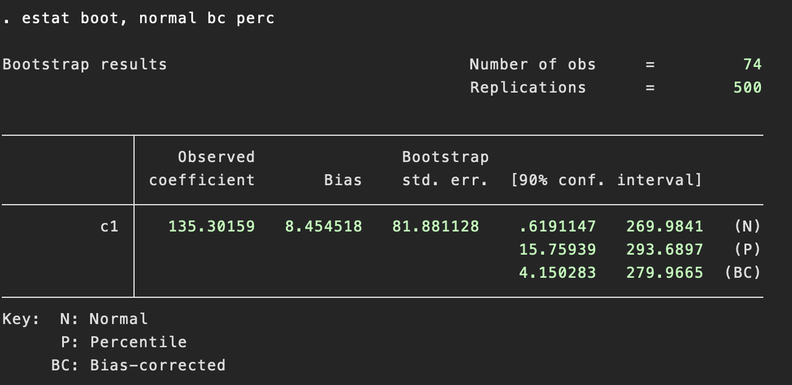Click bias-corrected upper bound 279.9665
Viewport: 792px width, 385px height.
664,273
